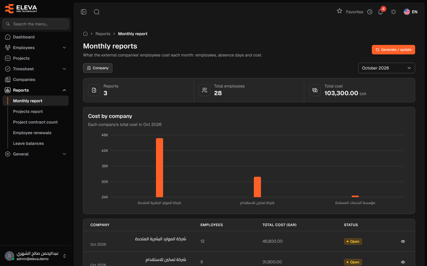The image size is (427, 266).
Task: Focus the Search the menu field
Action: pyautogui.click(x=36, y=24)
